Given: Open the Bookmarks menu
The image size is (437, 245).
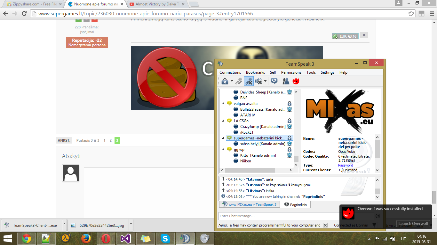Looking at the screenshot, I should point(255,72).
